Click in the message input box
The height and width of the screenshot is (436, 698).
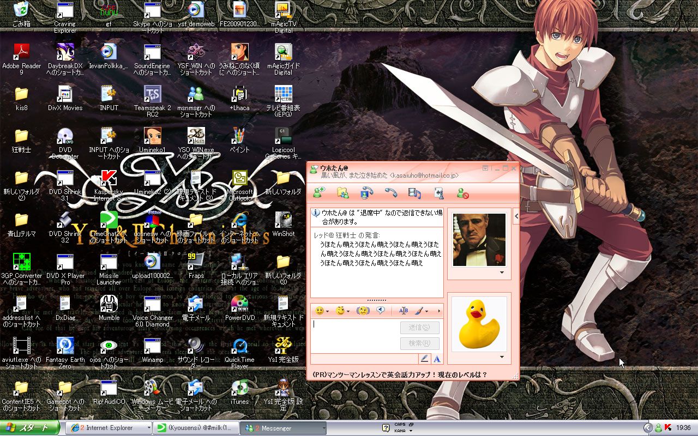(354, 335)
